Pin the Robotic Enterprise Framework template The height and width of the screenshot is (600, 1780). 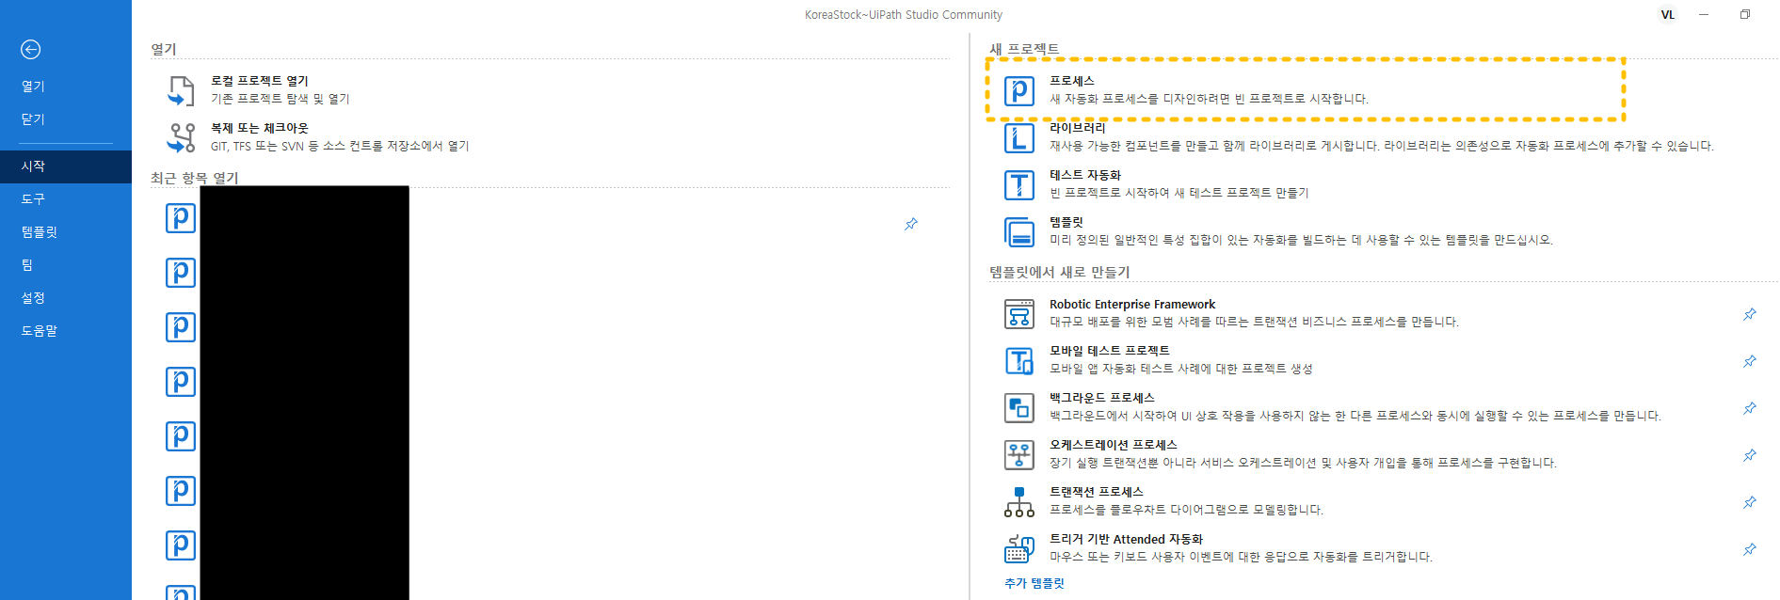pyautogui.click(x=1750, y=314)
